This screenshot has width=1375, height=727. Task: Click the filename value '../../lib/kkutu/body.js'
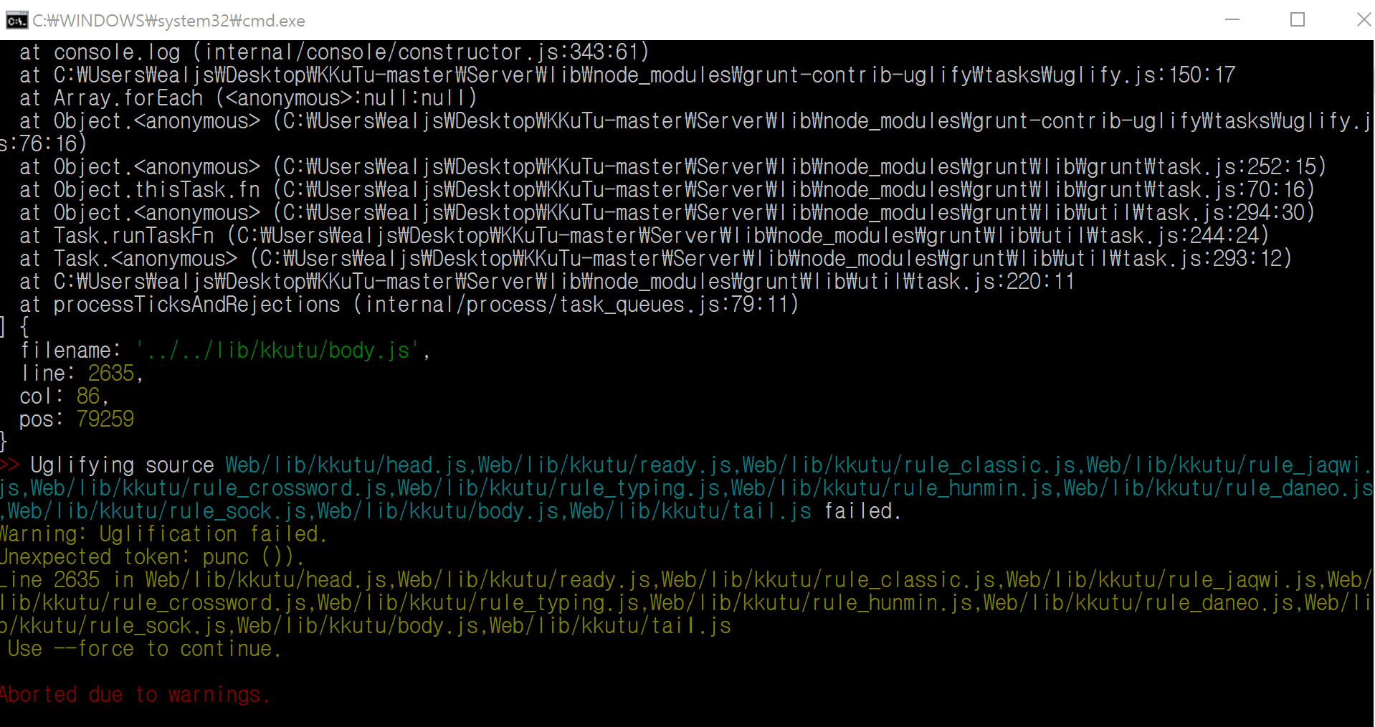coord(277,351)
